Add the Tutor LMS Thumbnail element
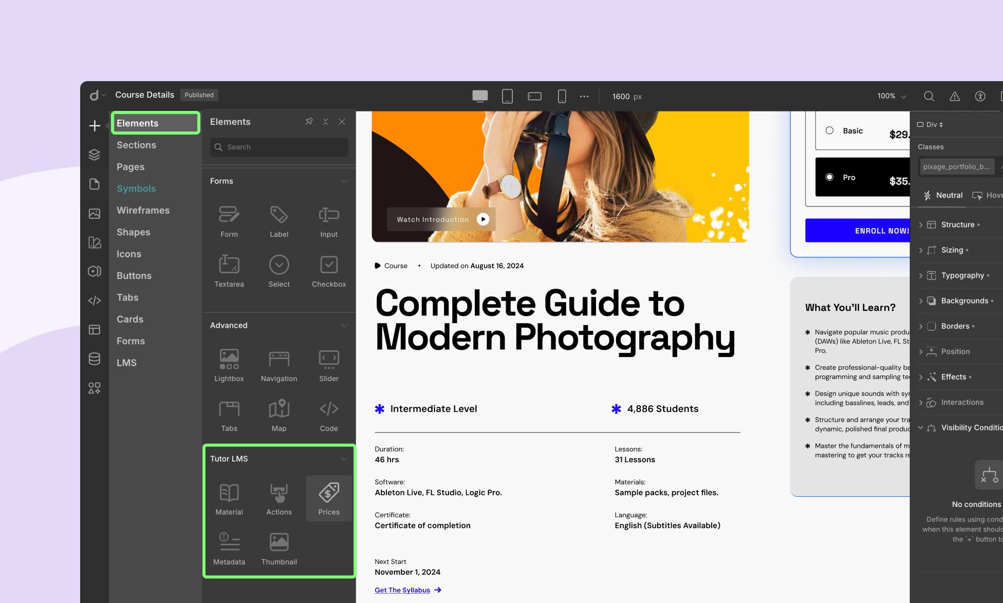 [279, 549]
